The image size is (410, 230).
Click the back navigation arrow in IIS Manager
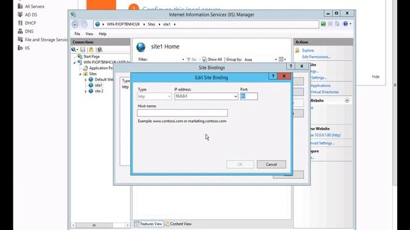pos(75,24)
